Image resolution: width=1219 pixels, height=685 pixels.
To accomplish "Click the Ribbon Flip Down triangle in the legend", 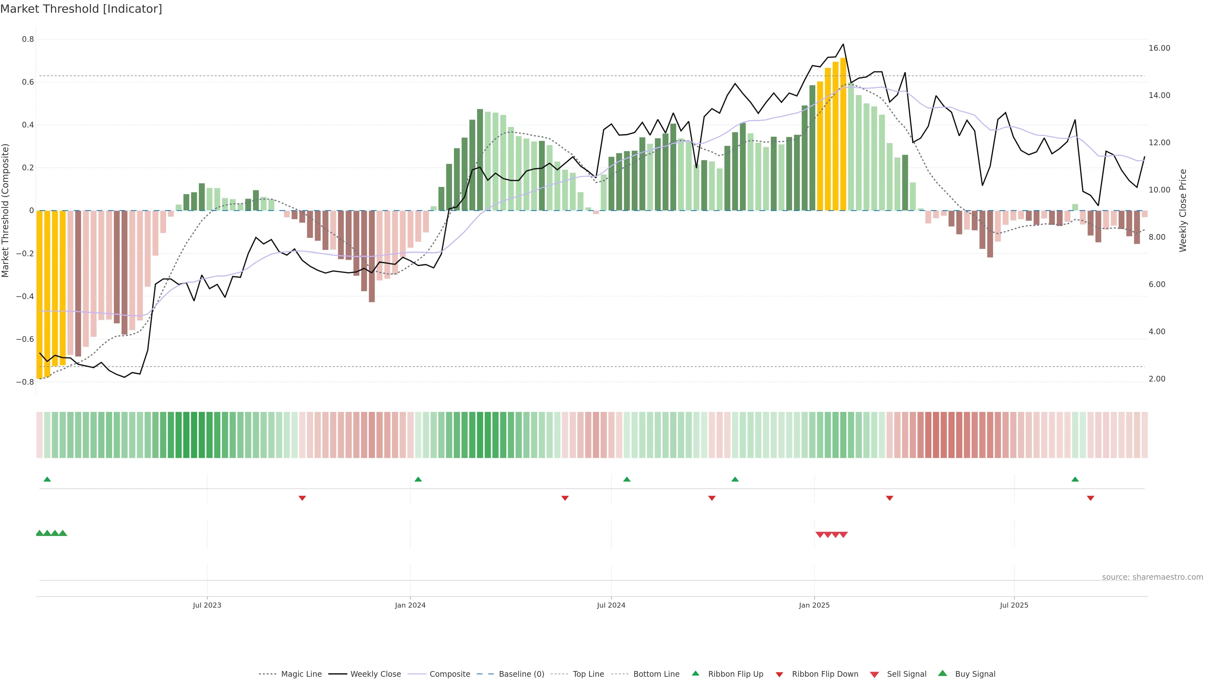I will point(779,675).
